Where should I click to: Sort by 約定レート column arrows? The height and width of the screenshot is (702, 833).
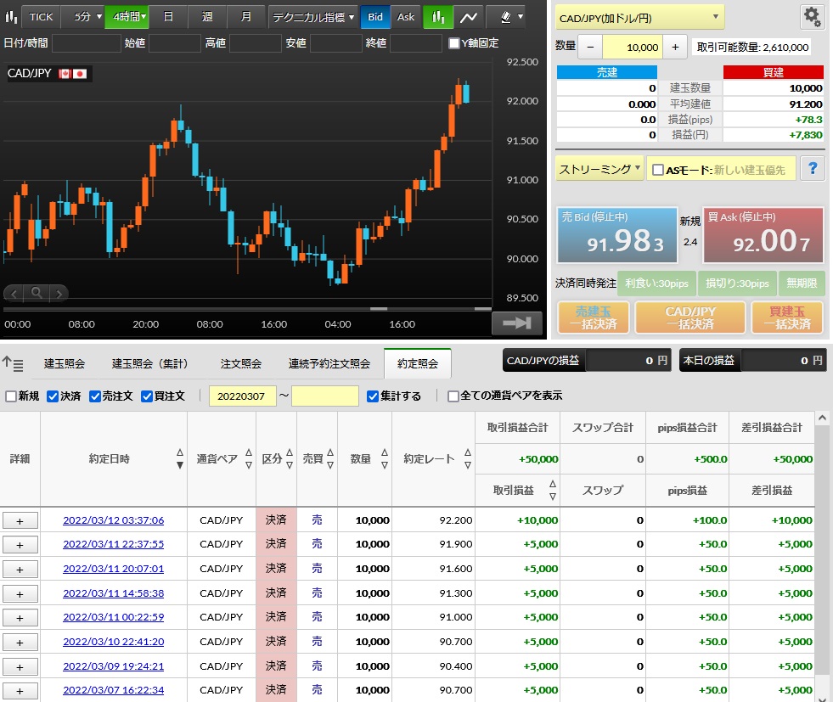(x=468, y=458)
